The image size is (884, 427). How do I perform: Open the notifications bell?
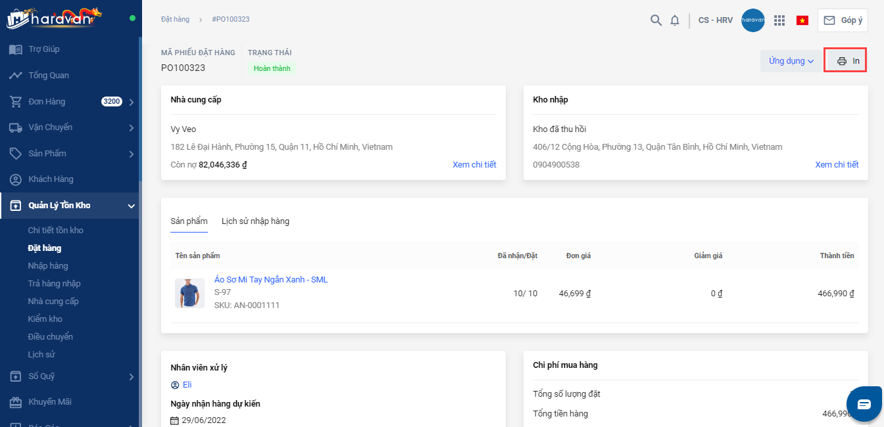pyautogui.click(x=675, y=20)
